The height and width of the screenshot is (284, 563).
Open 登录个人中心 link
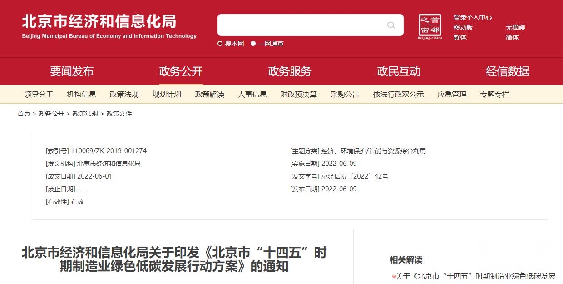click(x=473, y=17)
